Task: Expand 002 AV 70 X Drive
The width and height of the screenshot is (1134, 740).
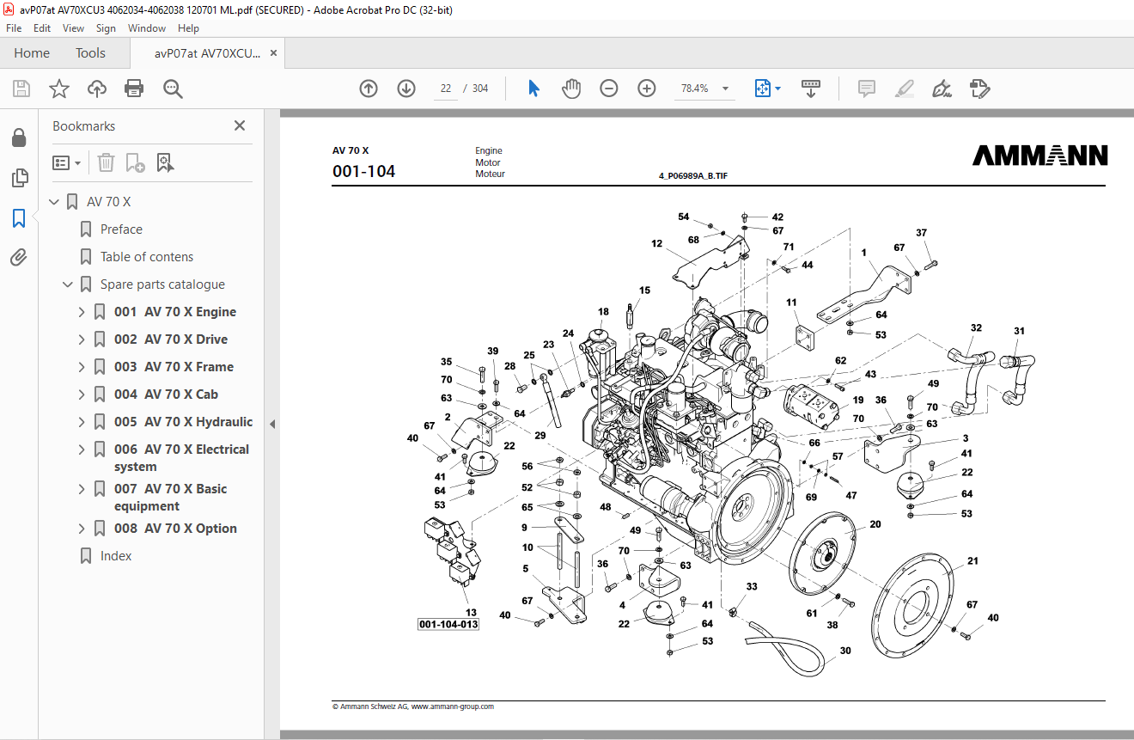Action: [82, 339]
